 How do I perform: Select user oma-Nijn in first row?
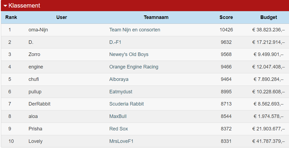tap(38, 30)
